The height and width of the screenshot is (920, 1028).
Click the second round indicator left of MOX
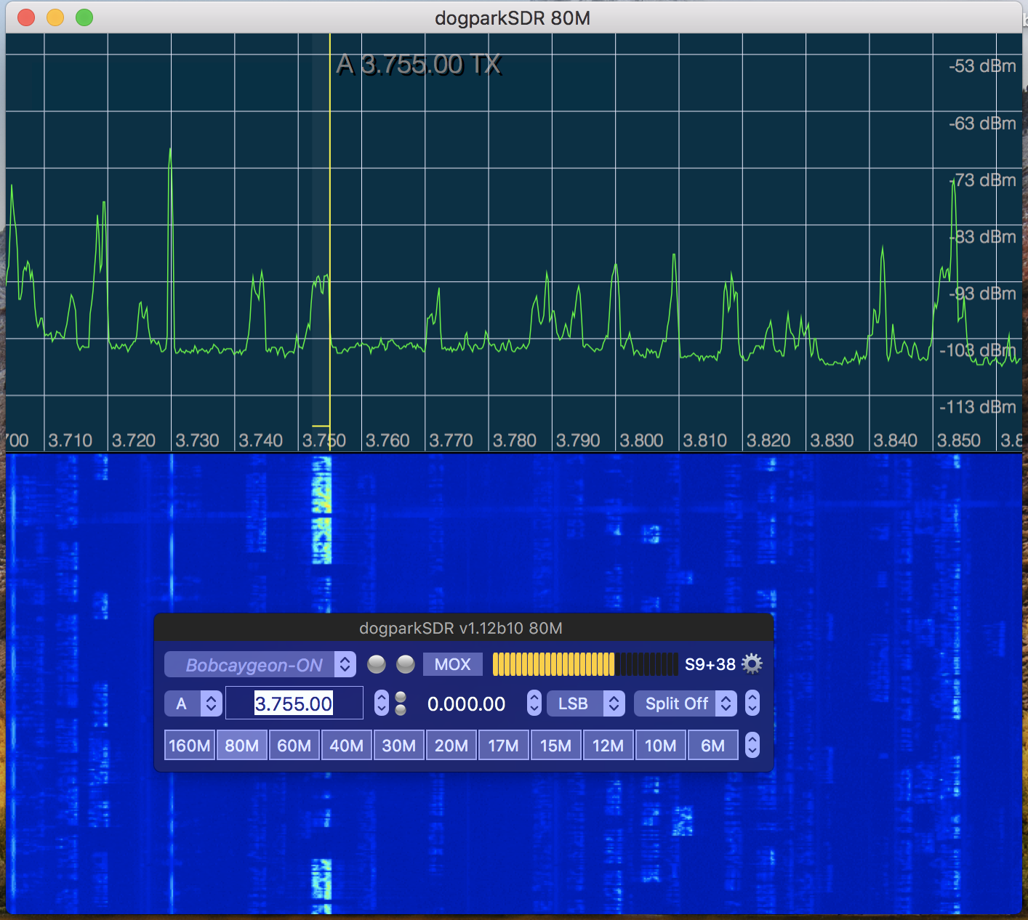coord(406,664)
